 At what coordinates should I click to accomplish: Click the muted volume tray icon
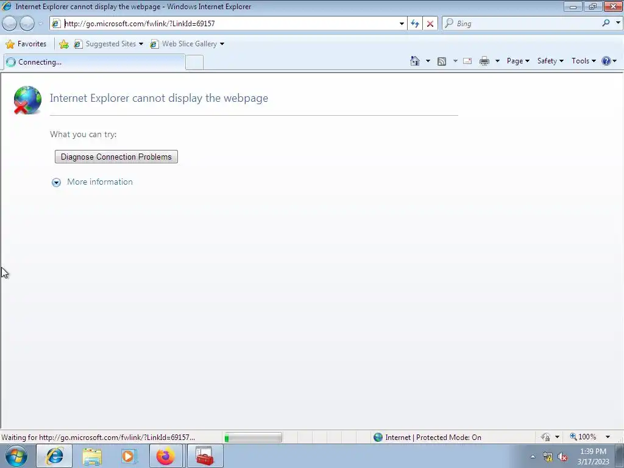[562, 457]
